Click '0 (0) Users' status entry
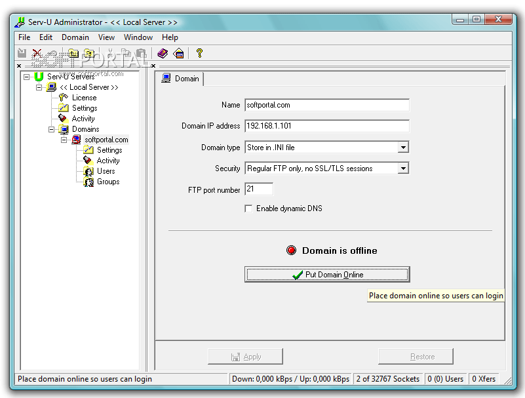 click(445, 379)
